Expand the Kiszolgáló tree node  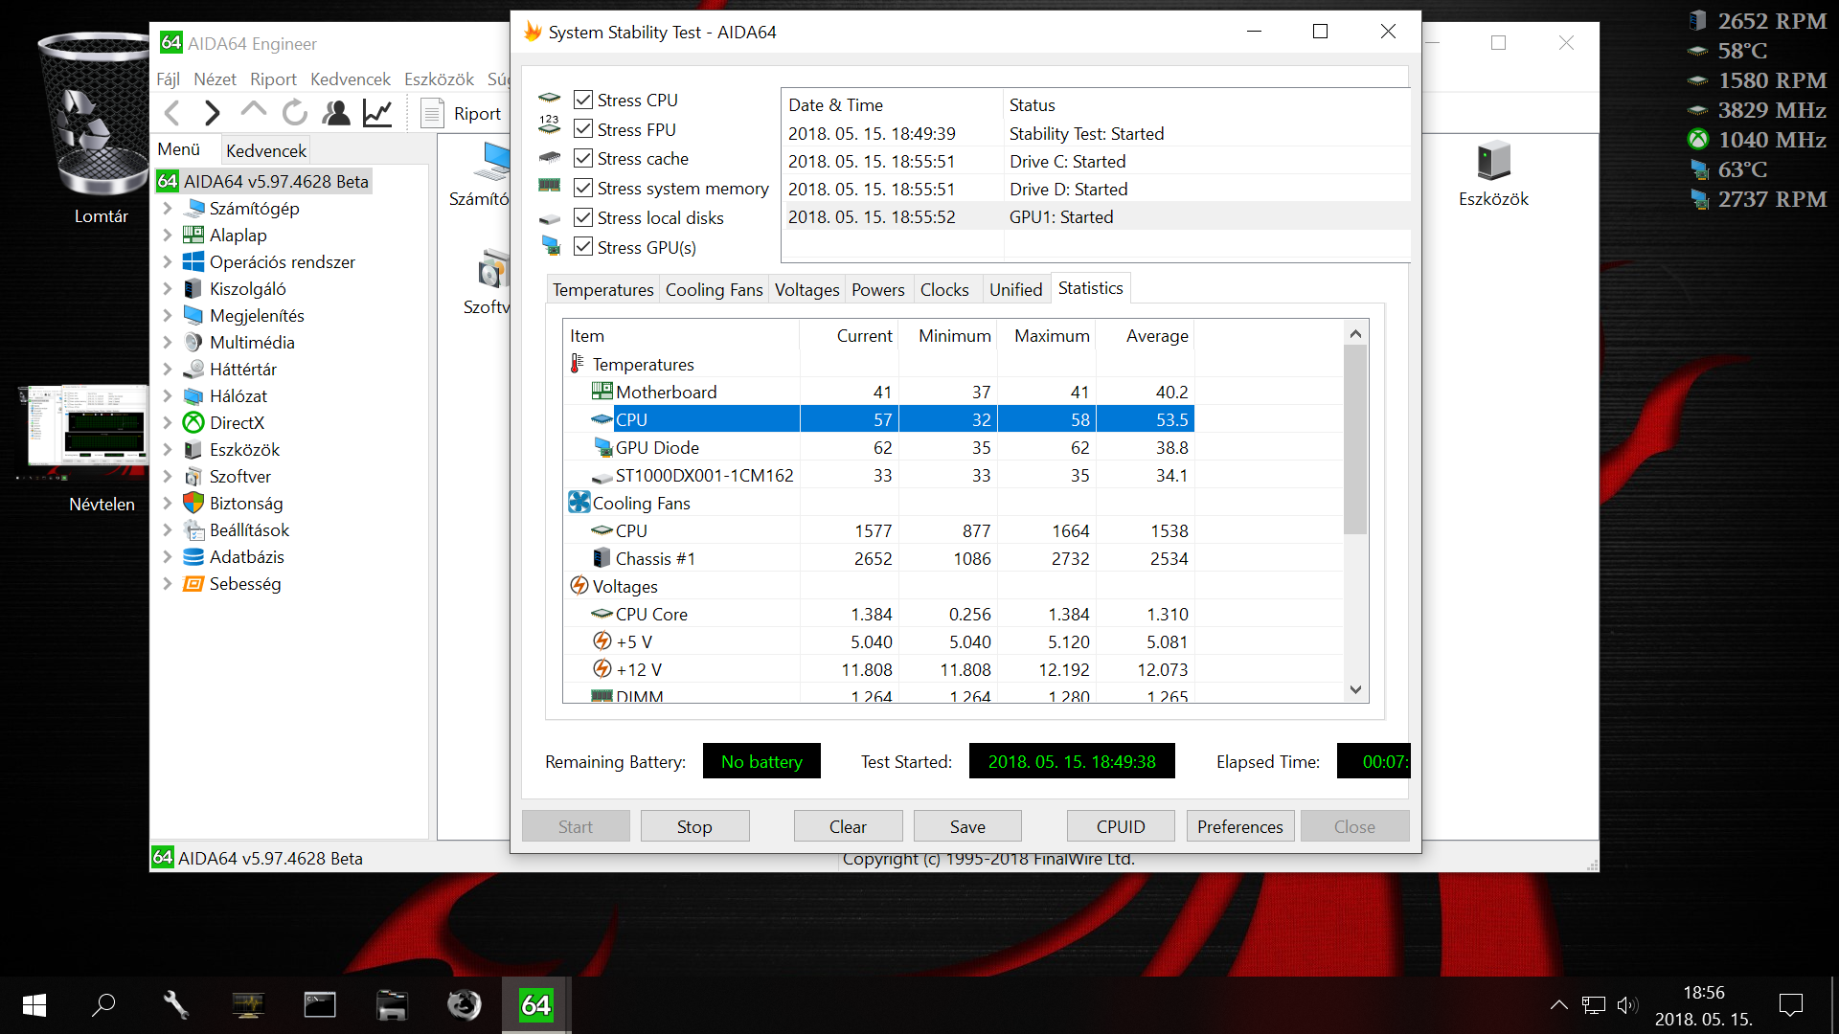[x=168, y=288]
